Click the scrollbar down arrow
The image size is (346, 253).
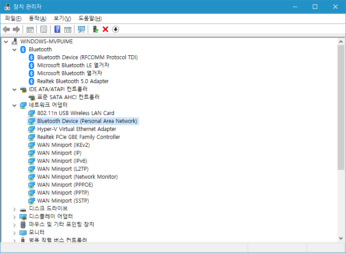point(341,238)
